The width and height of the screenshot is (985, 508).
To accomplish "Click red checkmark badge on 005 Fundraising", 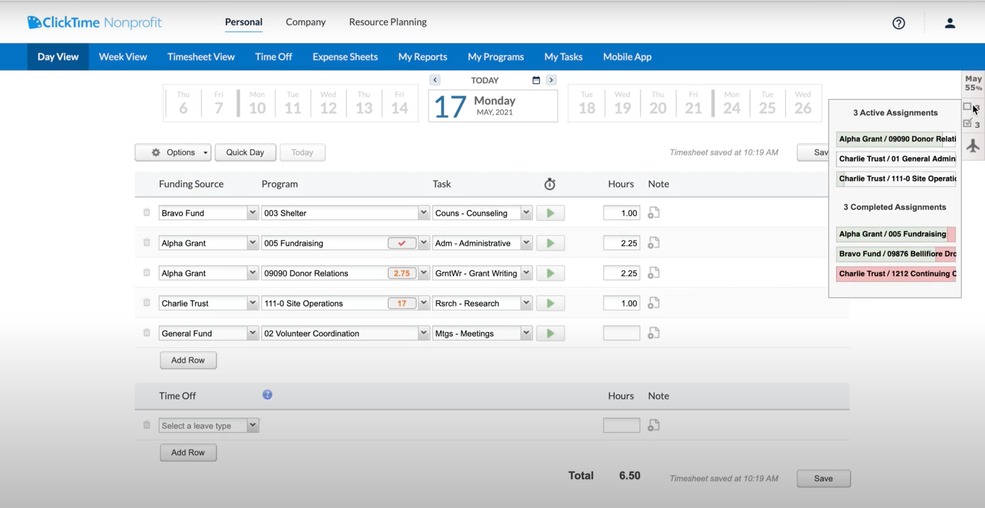I will pos(402,243).
